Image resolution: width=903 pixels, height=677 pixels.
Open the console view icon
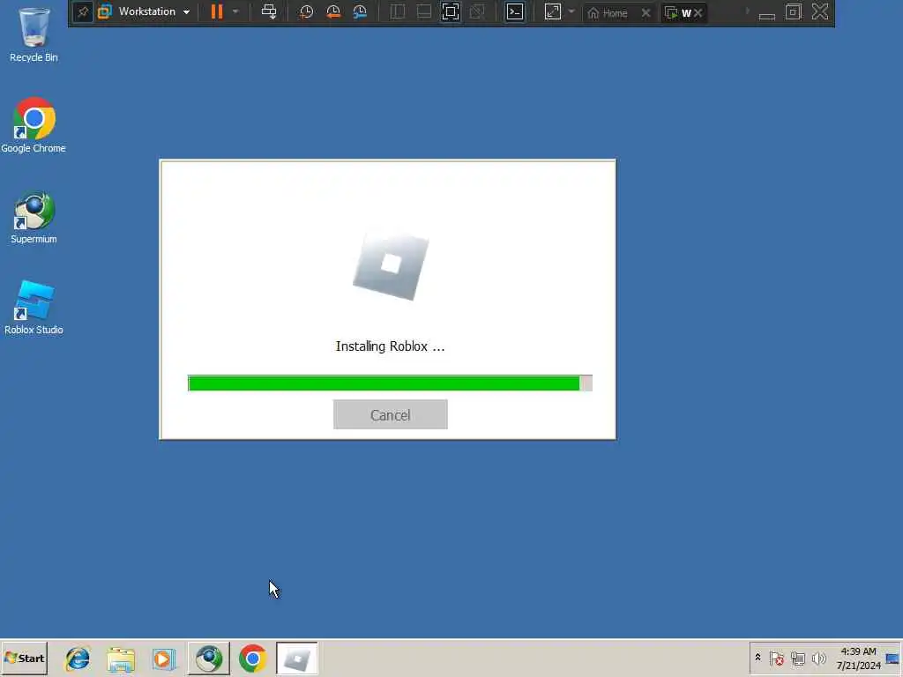(x=515, y=11)
